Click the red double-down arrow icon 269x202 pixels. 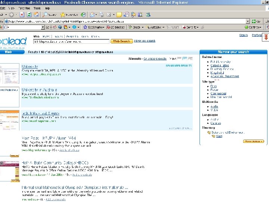pos(266,37)
